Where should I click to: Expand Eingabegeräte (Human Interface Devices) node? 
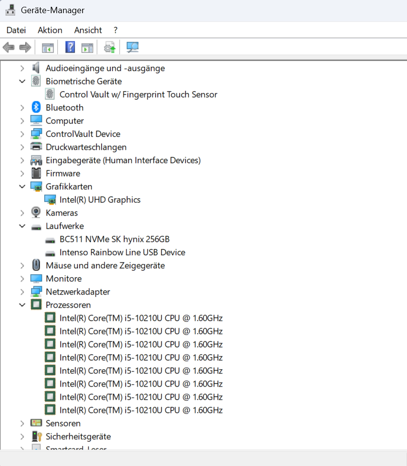pos(22,160)
